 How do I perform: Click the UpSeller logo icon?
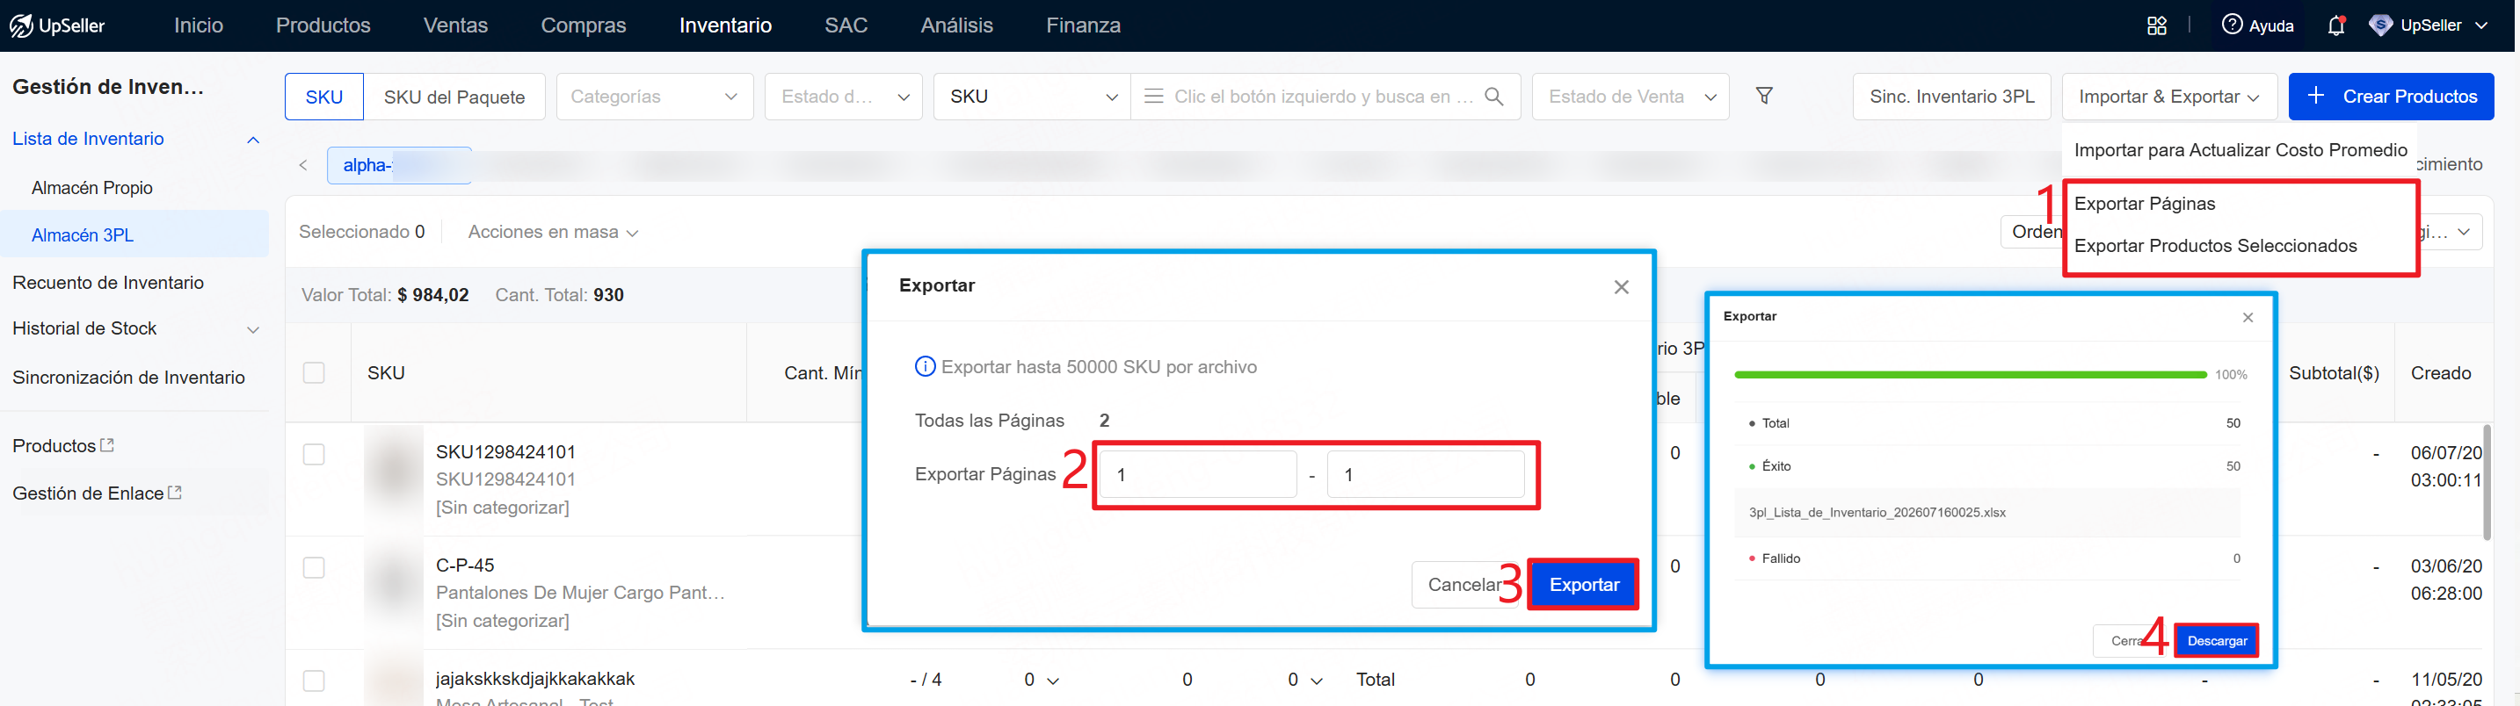[x=21, y=25]
